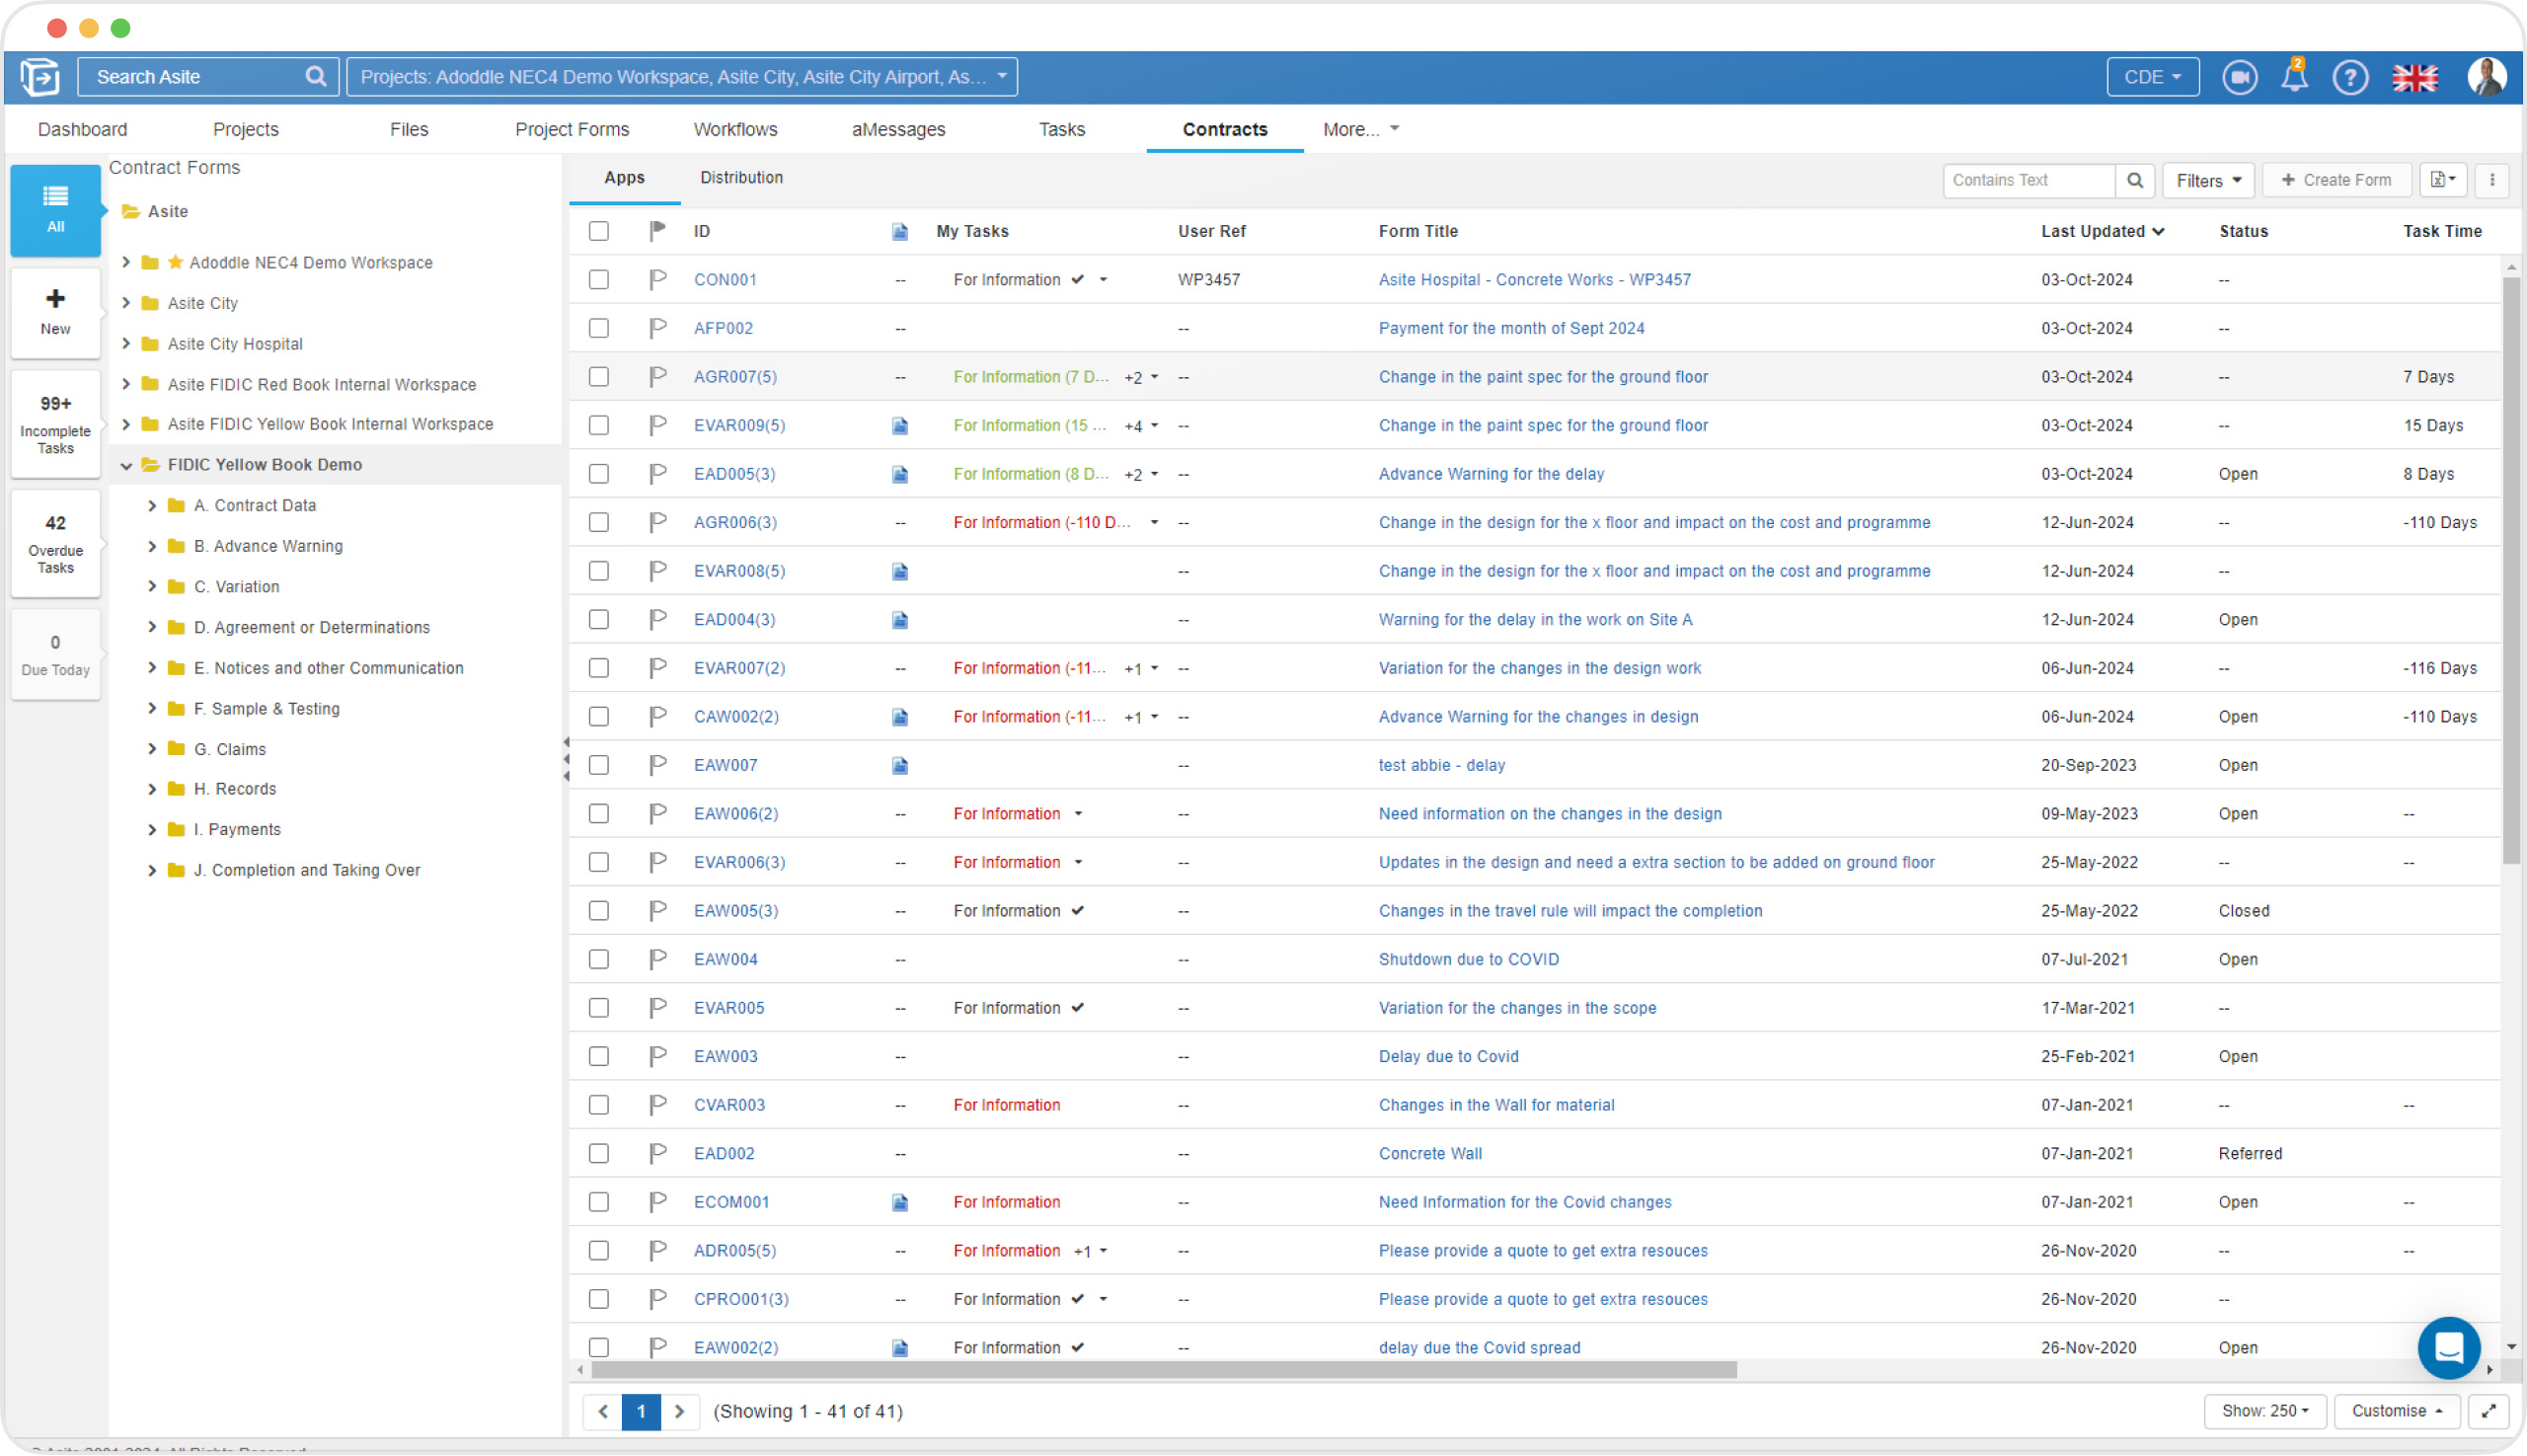Export the list using the Excel icon
The height and width of the screenshot is (1456, 2527).
click(x=2443, y=180)
